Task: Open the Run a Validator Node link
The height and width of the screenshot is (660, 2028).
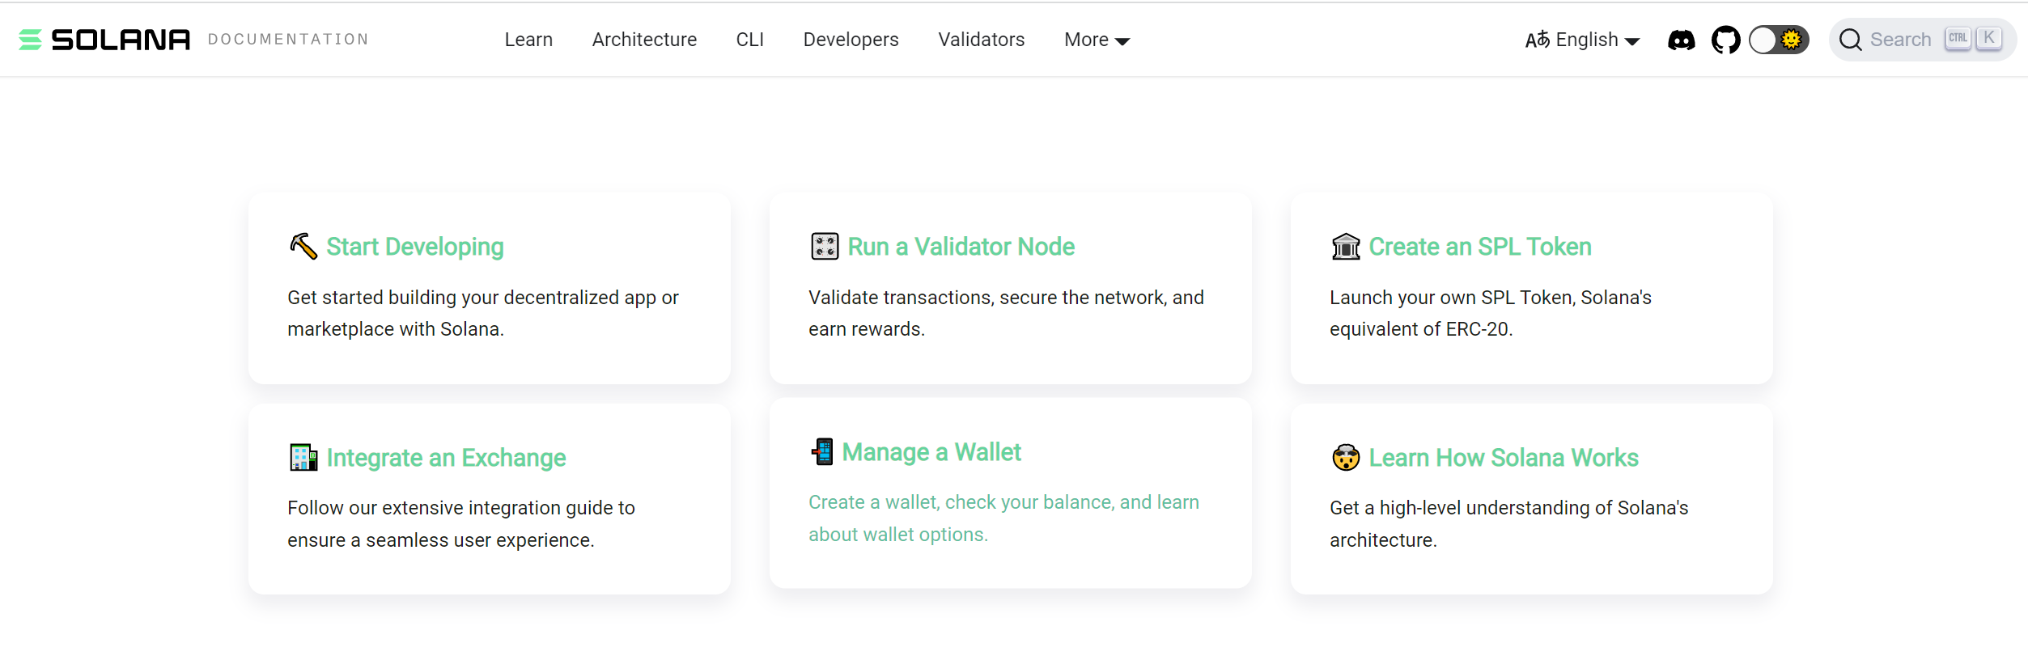Action: (x=961, y=247)
